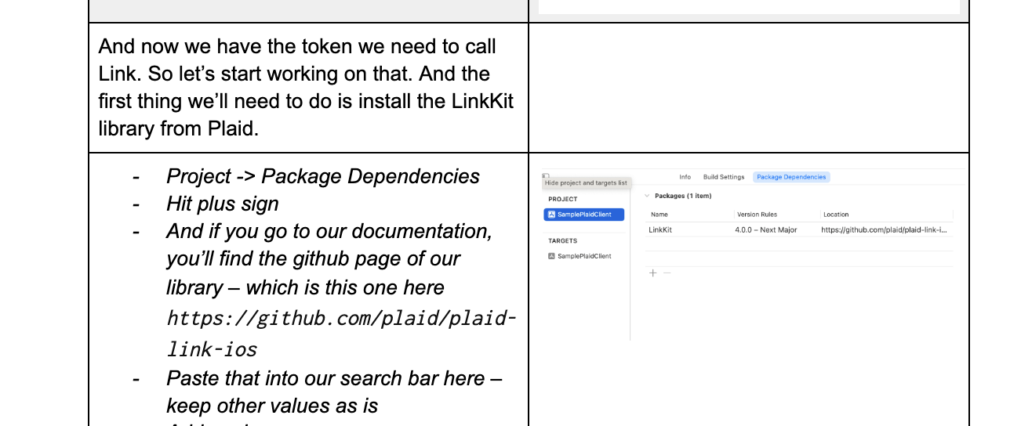The image size is (1021, 426).
Task: Click the Location column header
Action: (x=836, y=215)
